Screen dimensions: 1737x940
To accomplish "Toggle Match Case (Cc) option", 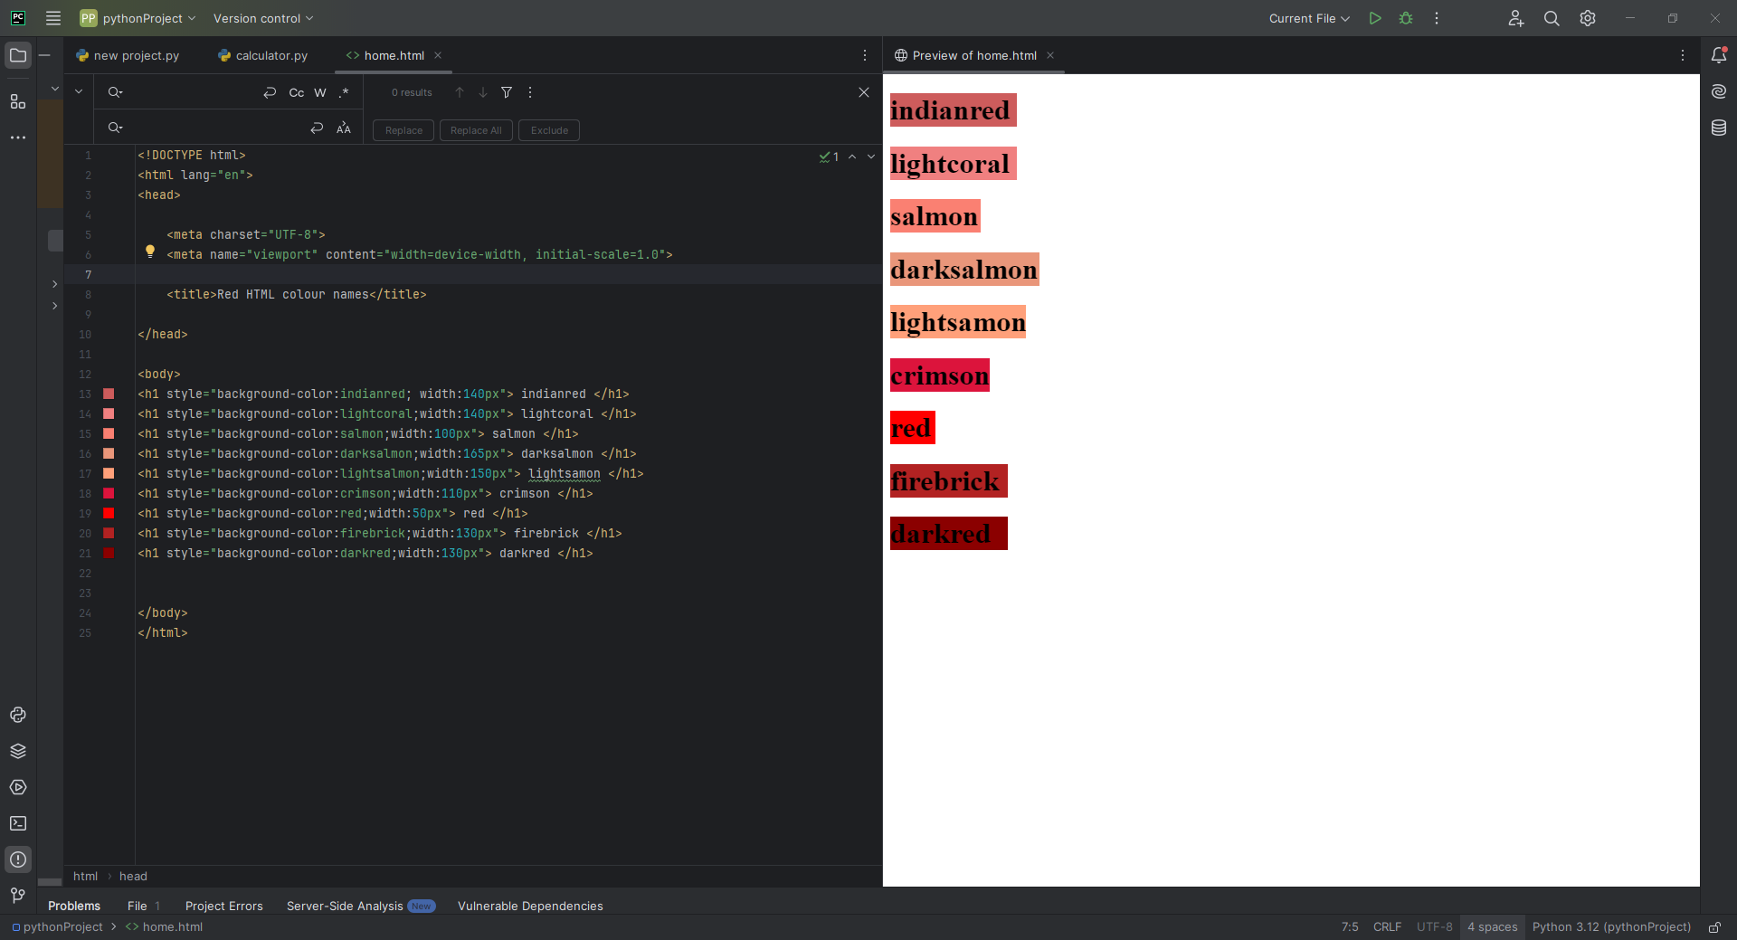I will (297, 92).
